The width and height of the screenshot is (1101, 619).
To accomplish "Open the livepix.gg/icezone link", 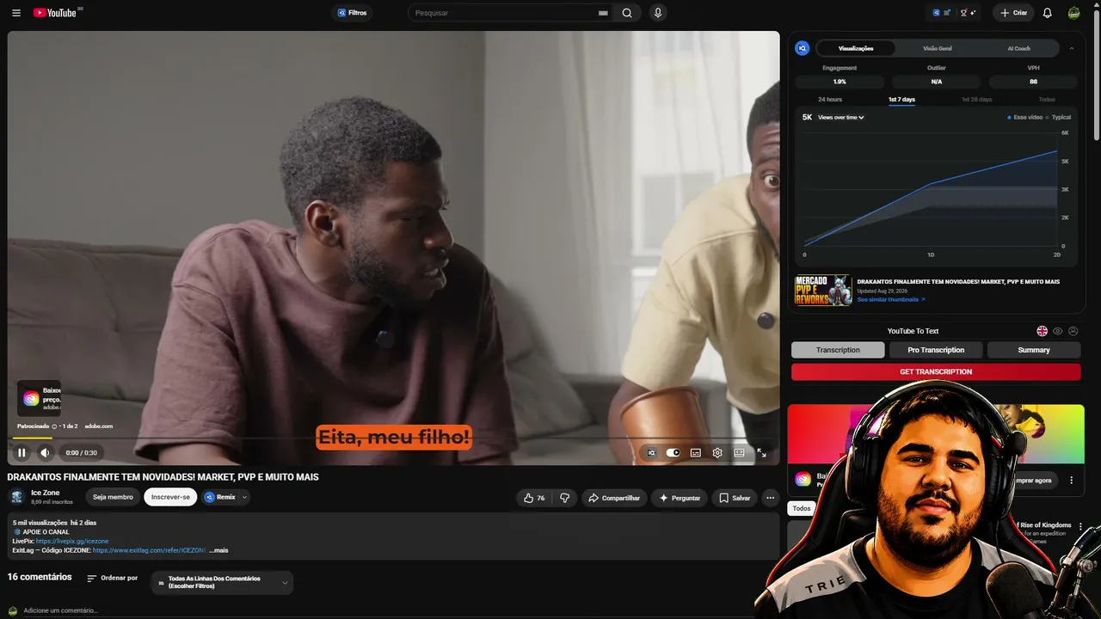I will 72,542.
